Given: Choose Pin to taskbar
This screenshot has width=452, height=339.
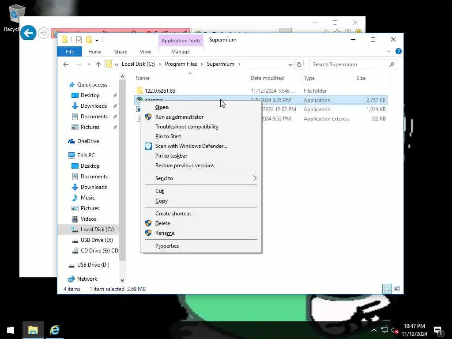Looking at the screenshot, I should click(x=201, y=156).
